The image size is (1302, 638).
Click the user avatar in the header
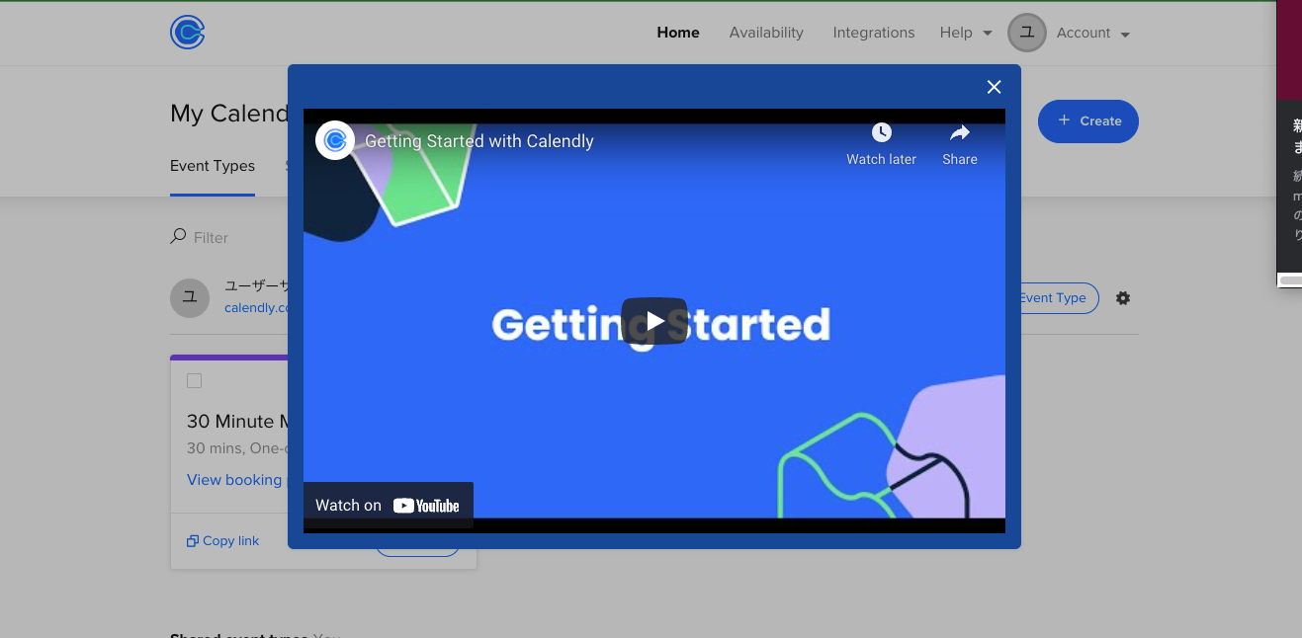[1027, 33]
